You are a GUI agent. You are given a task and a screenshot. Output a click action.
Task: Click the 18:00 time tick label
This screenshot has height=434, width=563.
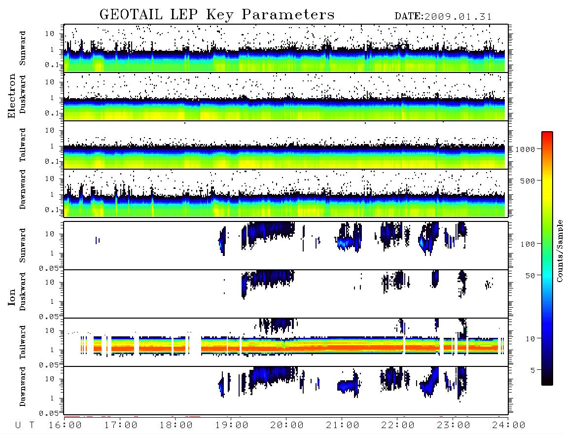point(176,425)
